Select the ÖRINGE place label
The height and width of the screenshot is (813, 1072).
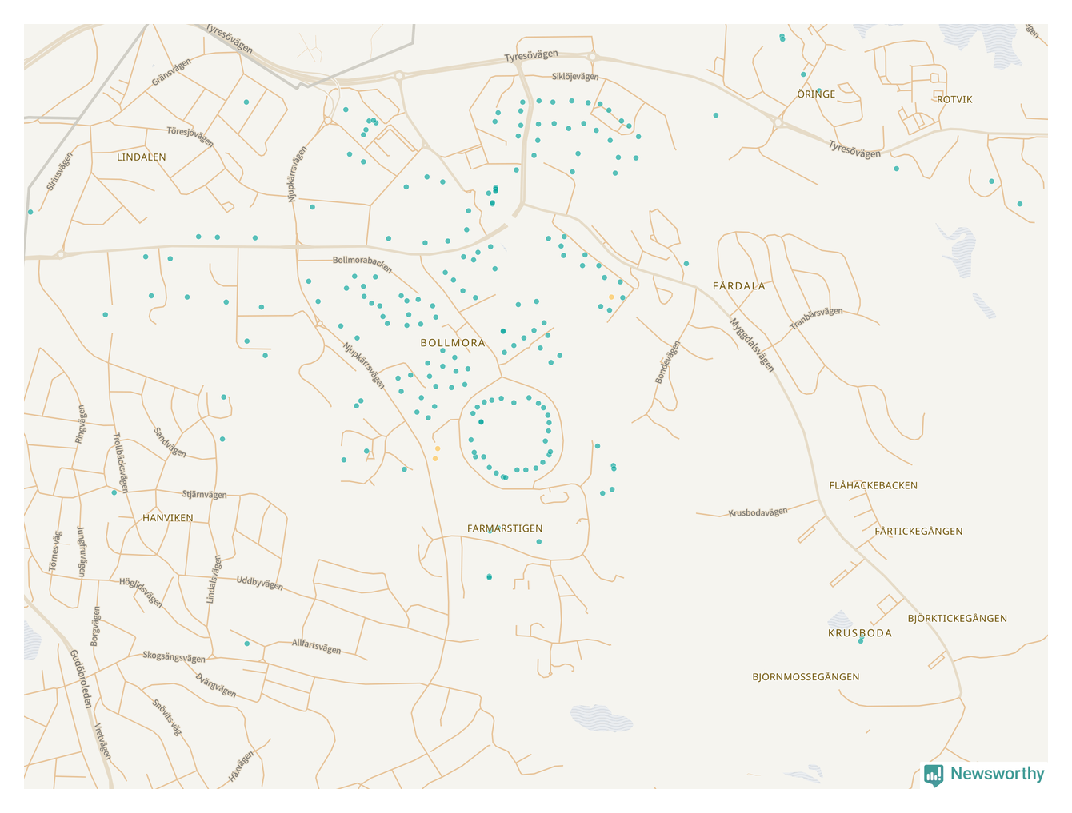(816, 94)
